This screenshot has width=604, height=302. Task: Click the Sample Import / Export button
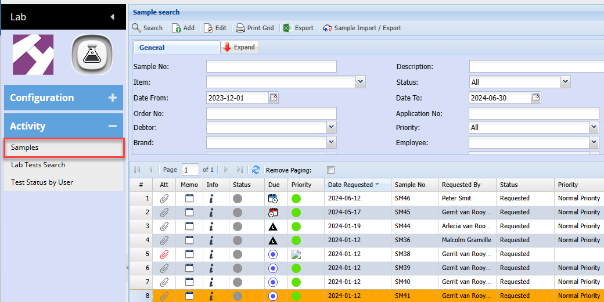click(362, 28)
